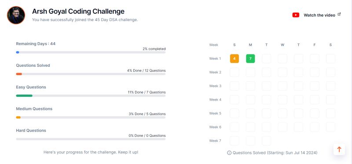The width and height of the screenshot is (352, 164).
Task: Click the Remaining Days progress bar
Action: (x=91, y=52)
